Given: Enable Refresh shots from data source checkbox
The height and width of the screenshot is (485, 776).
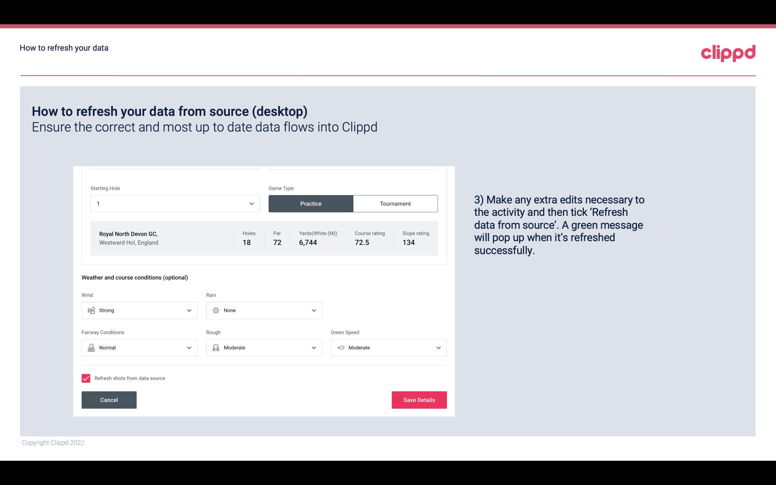Looking at the screenshot, I should point(85,378).
